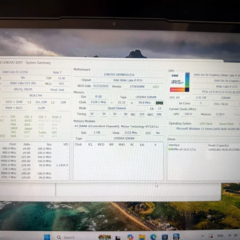Click the L3 cache '12M' value
Screen dimensions: 240x240
pyautogui.click(x=63, y=102)
